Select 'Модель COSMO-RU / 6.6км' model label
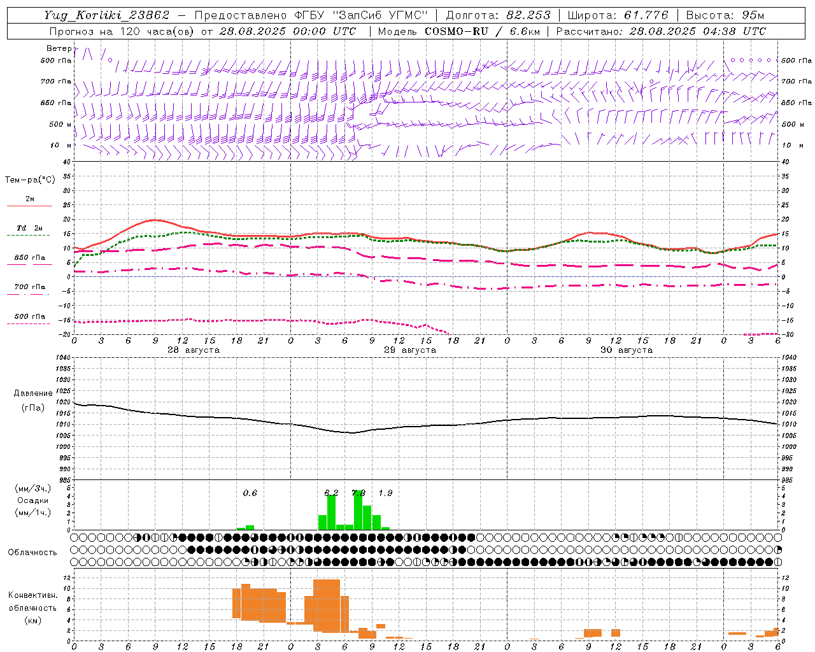 (x=459, y=31)
